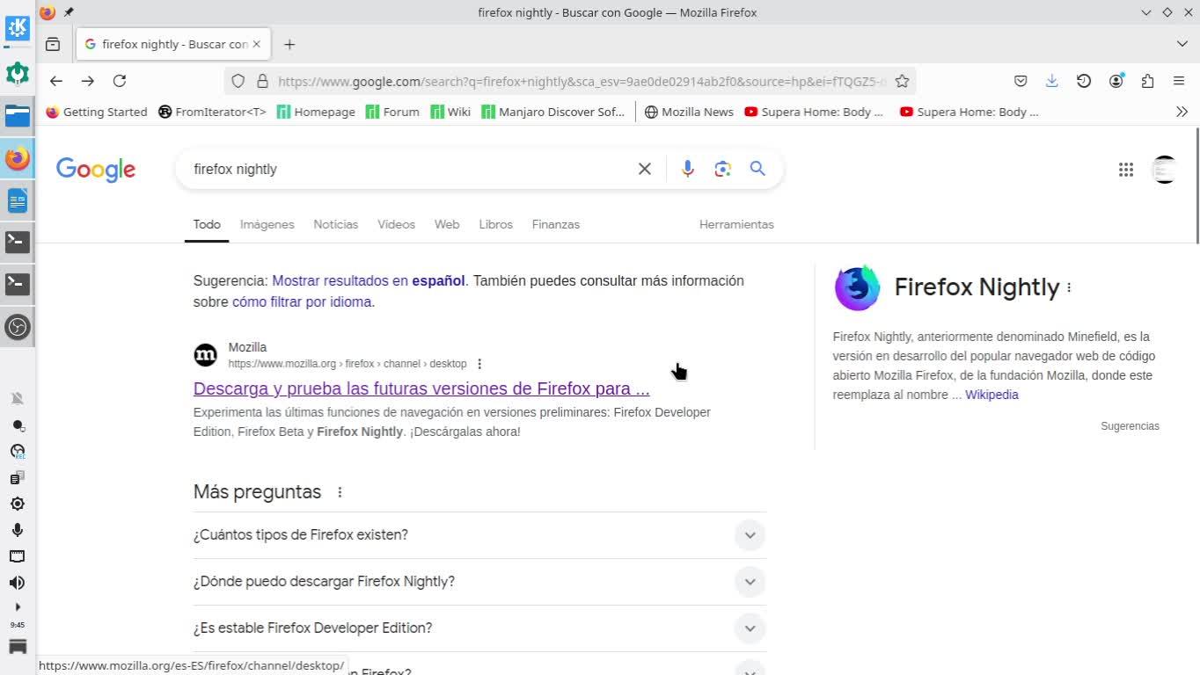This screenshot has height=675, width=1200.
Task: Open the Herramientas search tools
Action: pos(736,224)
